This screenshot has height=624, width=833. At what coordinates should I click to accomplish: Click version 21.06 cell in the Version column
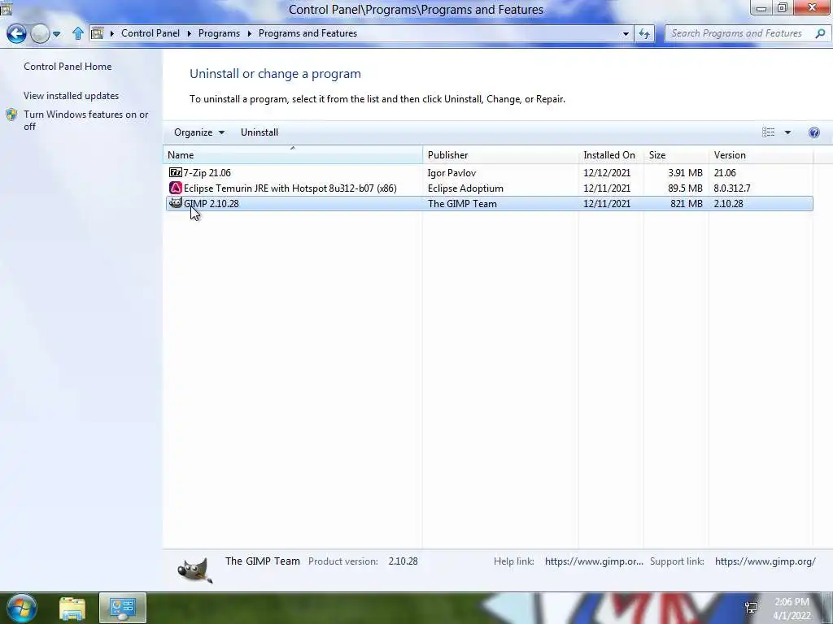click(725, 172)
